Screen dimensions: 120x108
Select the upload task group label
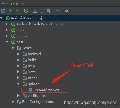34,84
